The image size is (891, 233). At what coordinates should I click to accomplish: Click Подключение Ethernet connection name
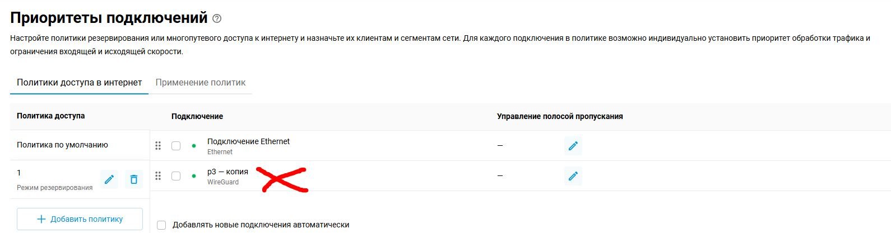[x=248, y=142]
